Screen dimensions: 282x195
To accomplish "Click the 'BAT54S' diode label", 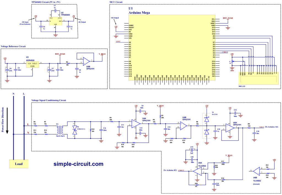I will click(215, 114).
